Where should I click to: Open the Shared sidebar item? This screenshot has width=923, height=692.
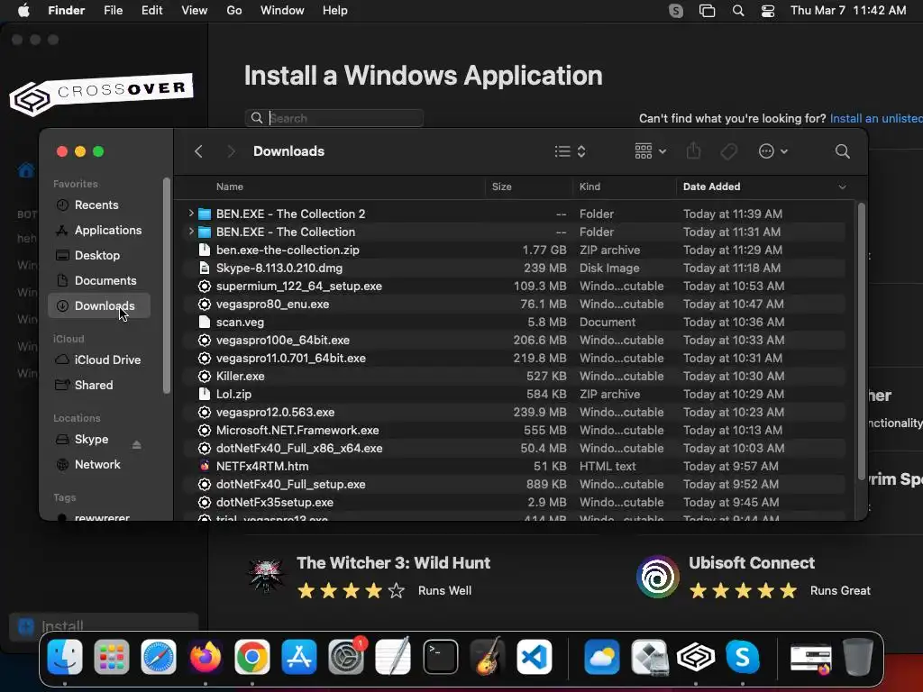click(x=99, y=385)
